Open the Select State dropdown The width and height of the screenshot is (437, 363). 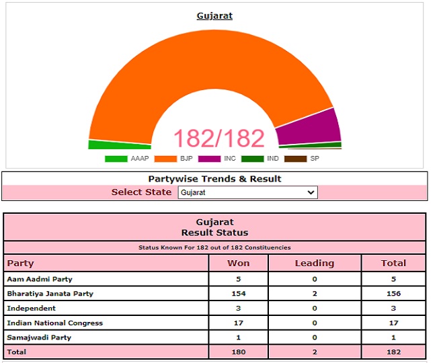point(247,192)
